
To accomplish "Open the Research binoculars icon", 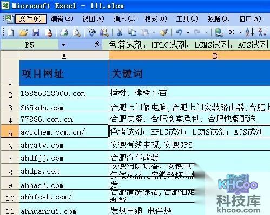I will click(104, 32).
